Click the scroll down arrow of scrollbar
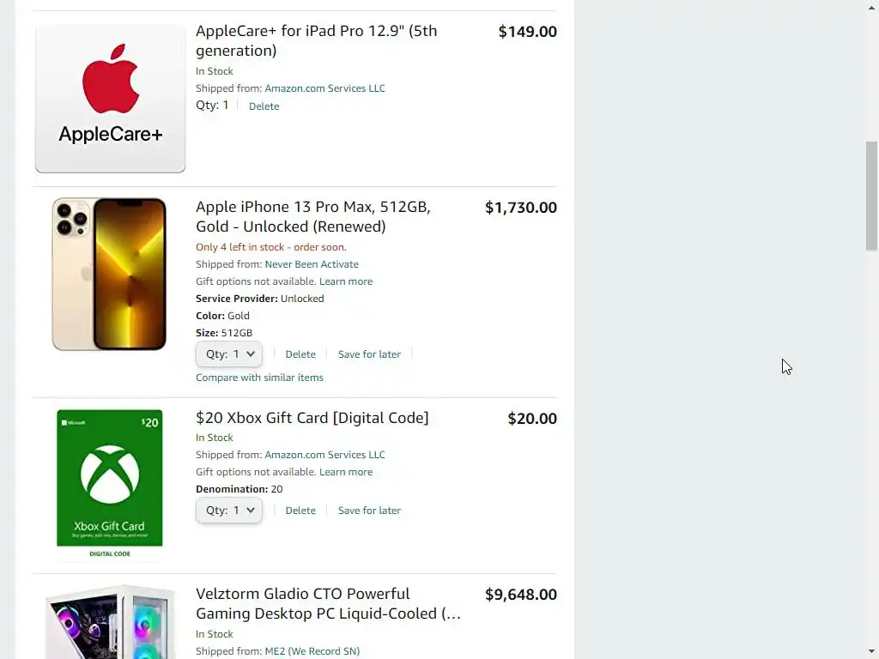This screenshot has width=879, height=659. point(872,652)
